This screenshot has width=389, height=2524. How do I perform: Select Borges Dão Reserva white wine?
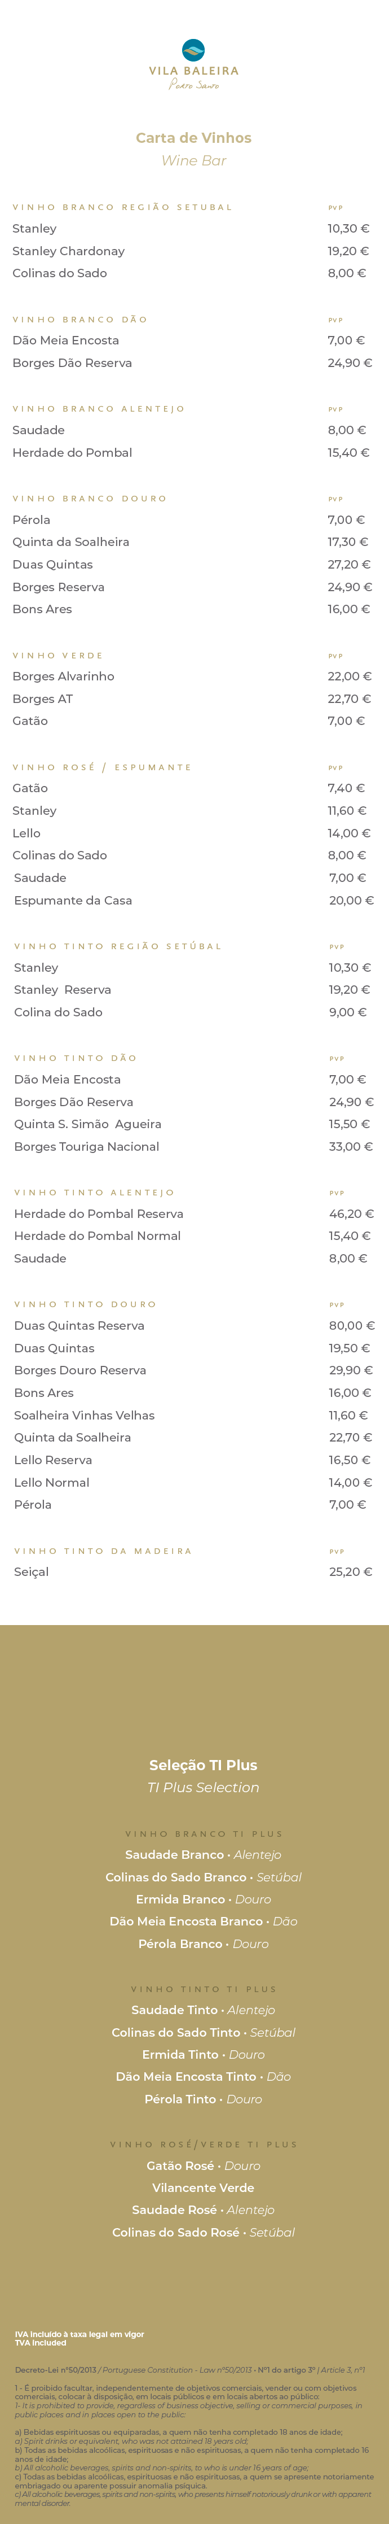pos(72,364)
